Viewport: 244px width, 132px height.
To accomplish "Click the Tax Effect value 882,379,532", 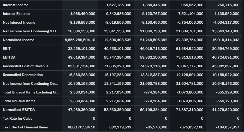I will [x=121, y=127].
